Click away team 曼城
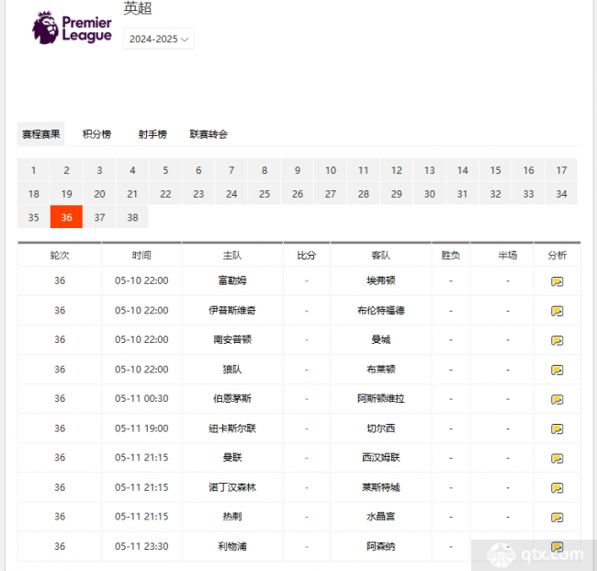Viewport: 597px width, 571px height. [x=381, y=339]
